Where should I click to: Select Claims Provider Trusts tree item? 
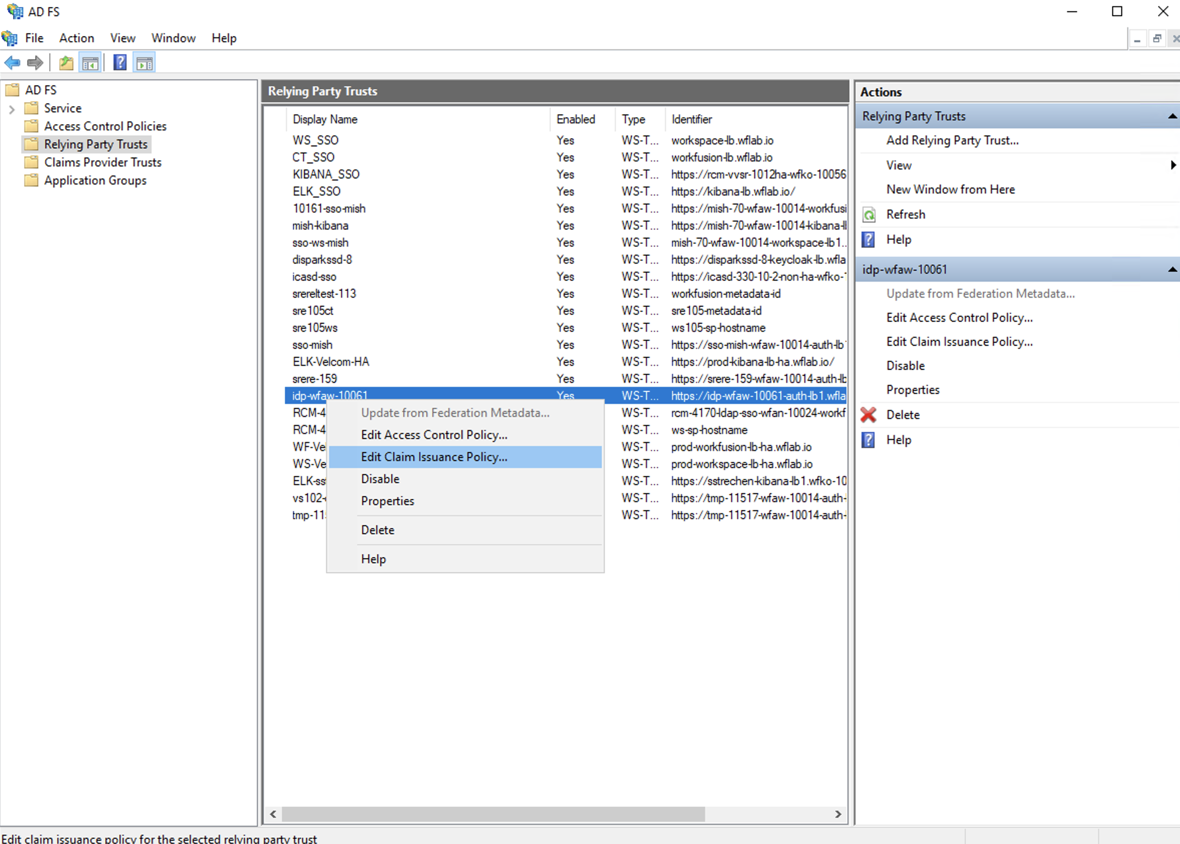coord(103,162)
